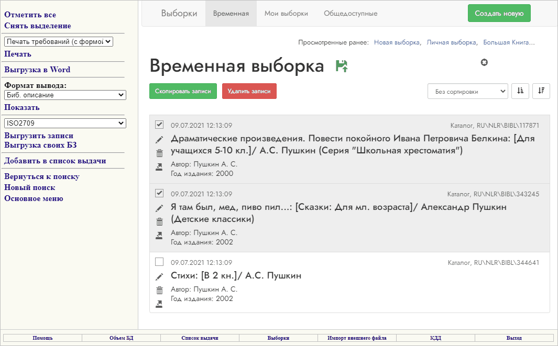Image resolution: width=558 pixels, height=346 pixels.
Task: Switch to the Временная tab
Action: 231,14
